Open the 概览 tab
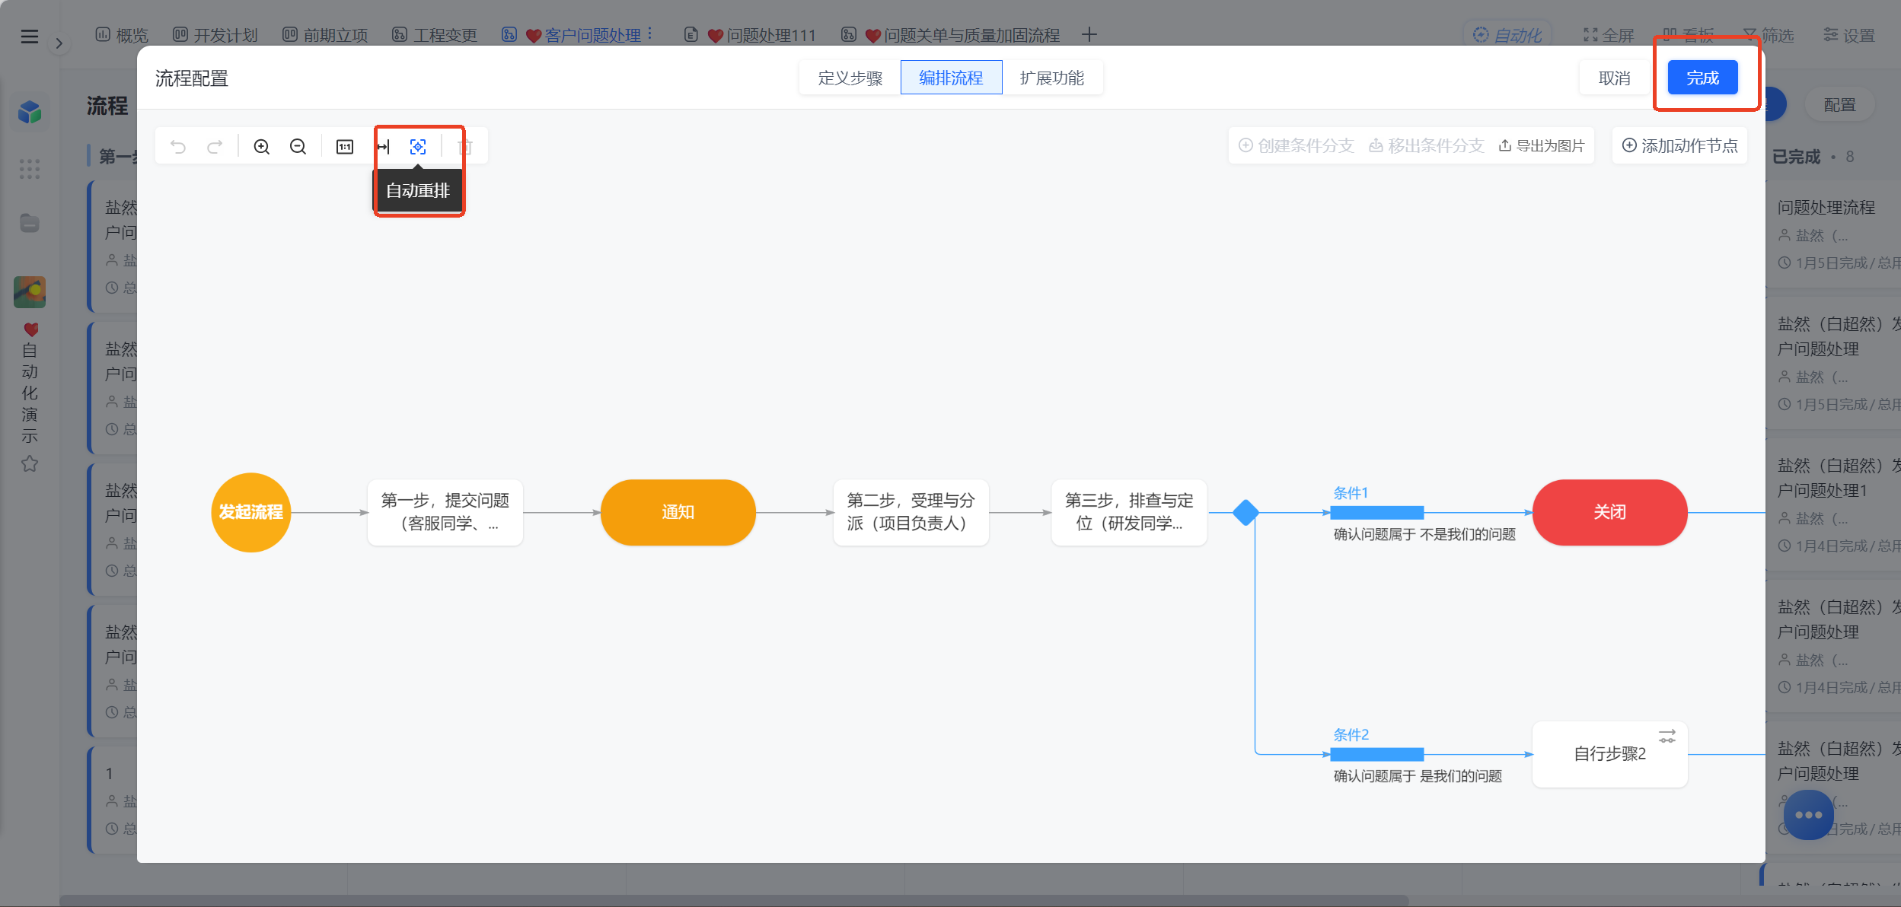 tap(122, 35)
